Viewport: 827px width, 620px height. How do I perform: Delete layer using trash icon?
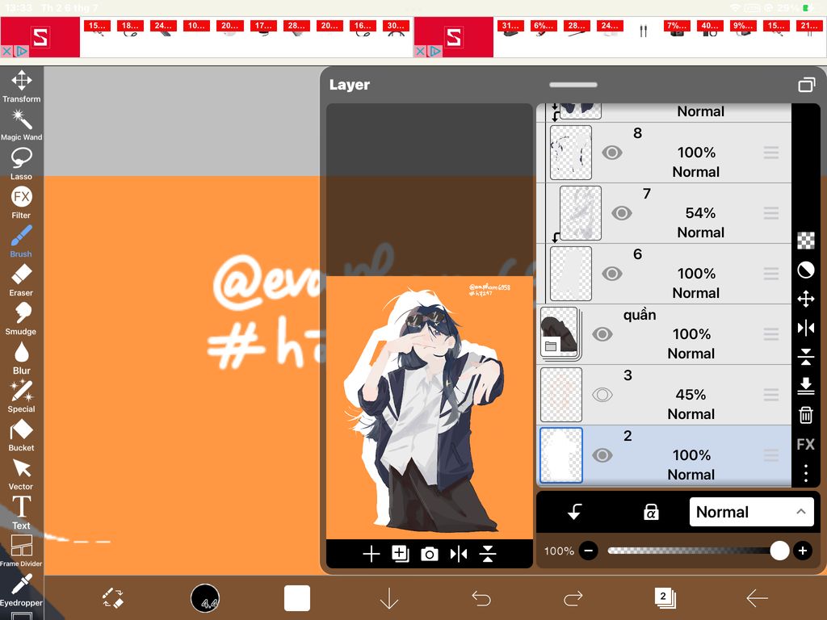[x=805, y=415]
